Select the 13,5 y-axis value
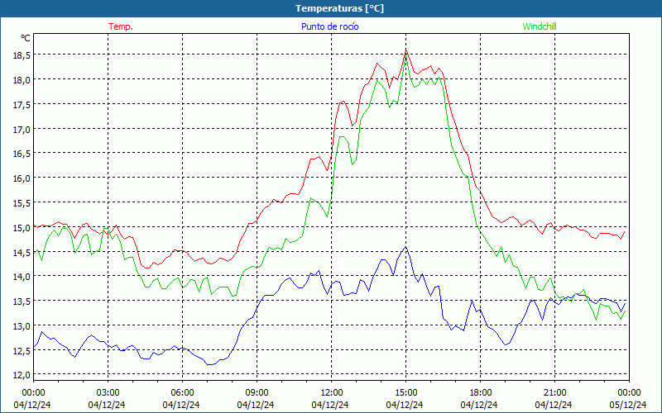The width and height of the screenshot is (662, 413). pos(22,301)
